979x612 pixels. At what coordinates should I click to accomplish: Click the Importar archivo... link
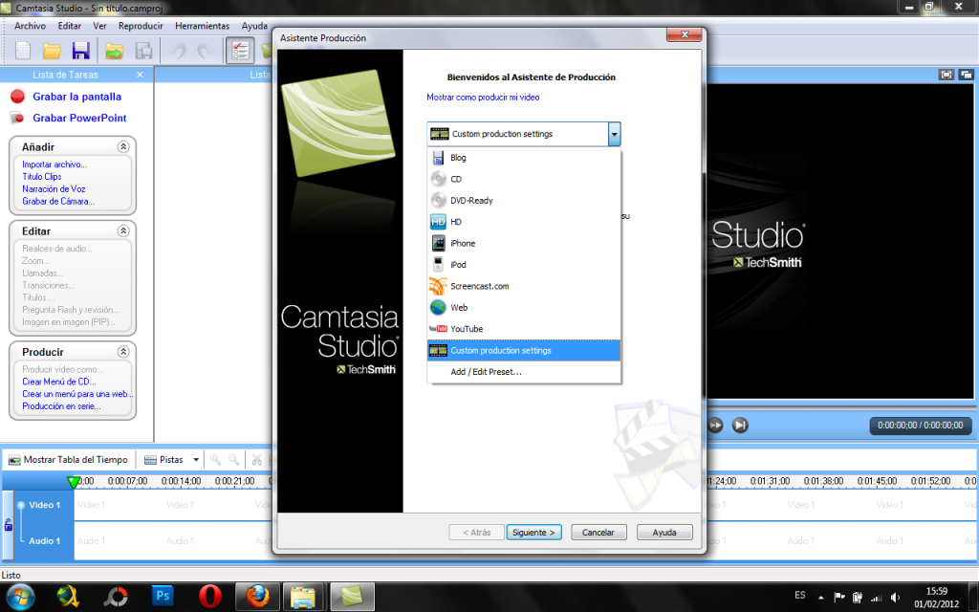(x=54, y=164)
